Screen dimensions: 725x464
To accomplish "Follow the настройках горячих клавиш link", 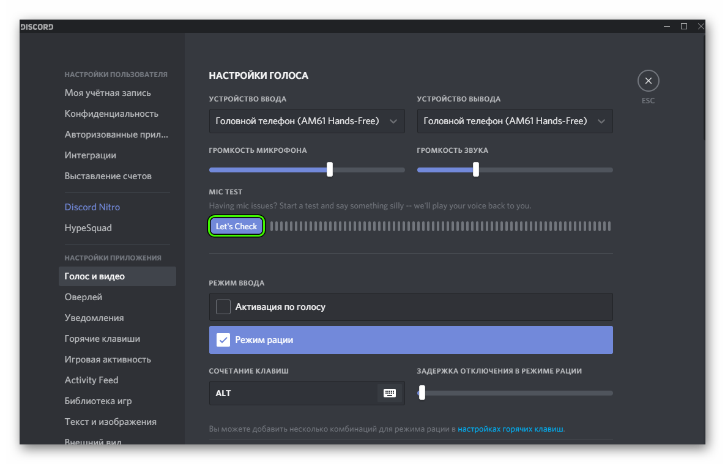I will [x=510, y=429].
